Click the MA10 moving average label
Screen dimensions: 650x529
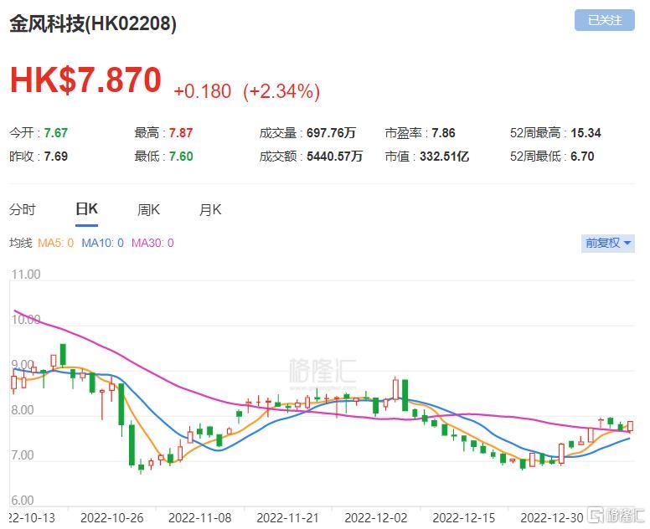tap(102, 243)
